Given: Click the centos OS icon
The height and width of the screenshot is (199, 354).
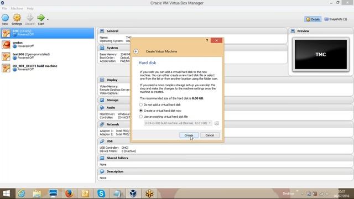Looking at the screenshot, I should point(6,45).
